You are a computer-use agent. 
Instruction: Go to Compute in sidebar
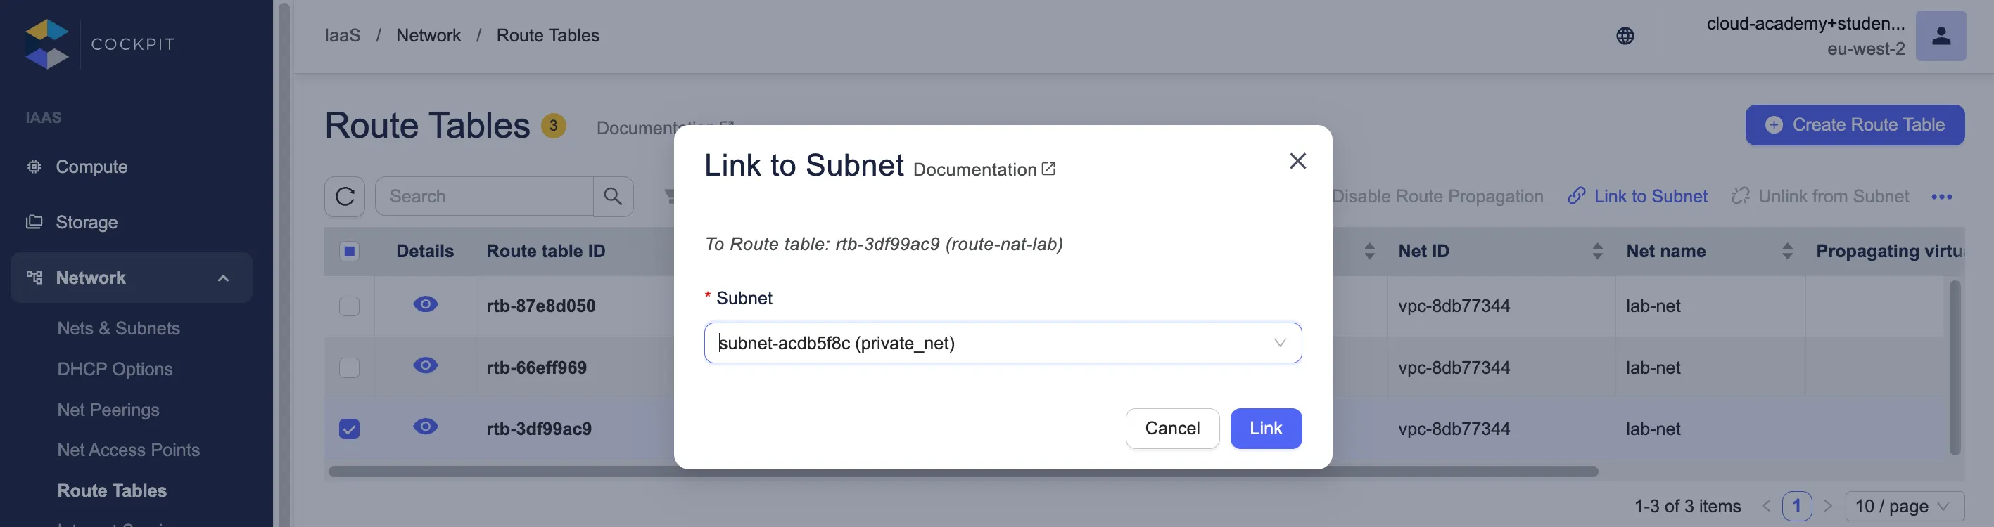(91, 167)
